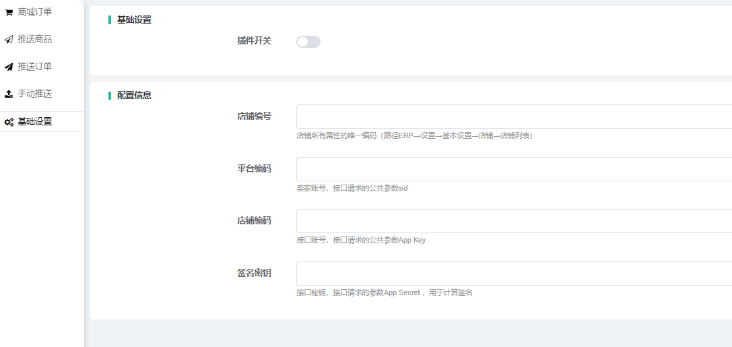Select the 店铺编码 input field
Viewport: 732px width, 347px height.
[513, 221]
